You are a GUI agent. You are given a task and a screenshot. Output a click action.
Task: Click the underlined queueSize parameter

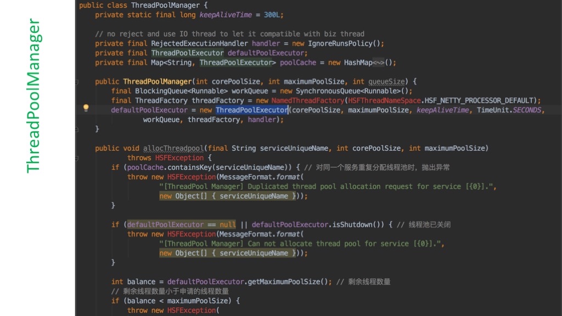pos(386,82)
